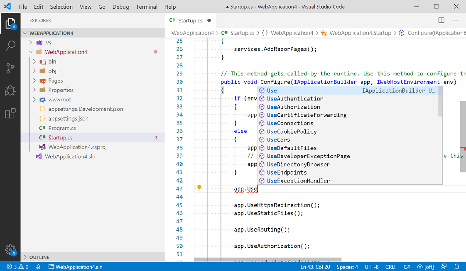Open the Source Control panel
Screen dimensions: 466x271
[x=10, y=68]
